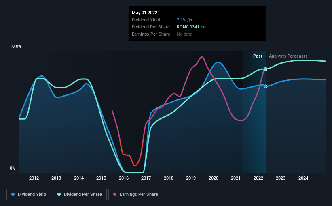The width and height of the screenshot is (332, 206).
Task: Click the 'RON0.0341' dividend per share value
Action: (188, 27)
